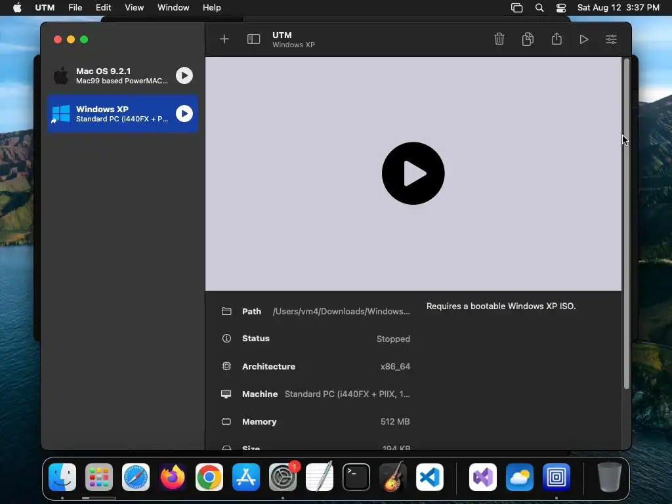Image resolution: width=672 pixels, height=504 pixels.
Task: Open the Window menu
Action: point(173,8)
